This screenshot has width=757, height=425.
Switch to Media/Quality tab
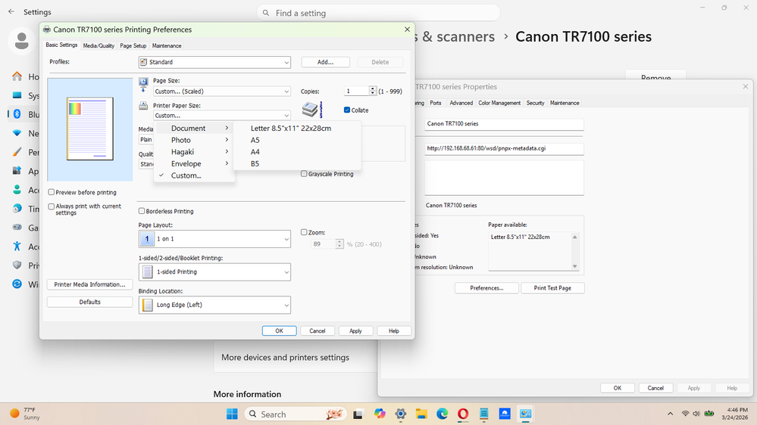pyautogui.click(x=99, y=46)
